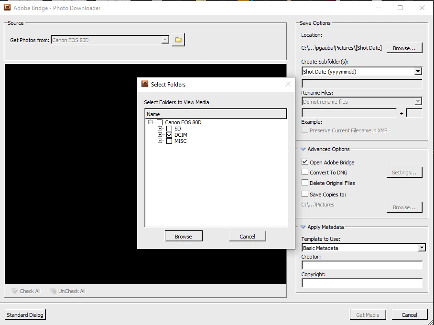Click the location path C:\...\pgauba\Pictures text
This screenshot has width=434, height=325.
(x=341, y=48)
